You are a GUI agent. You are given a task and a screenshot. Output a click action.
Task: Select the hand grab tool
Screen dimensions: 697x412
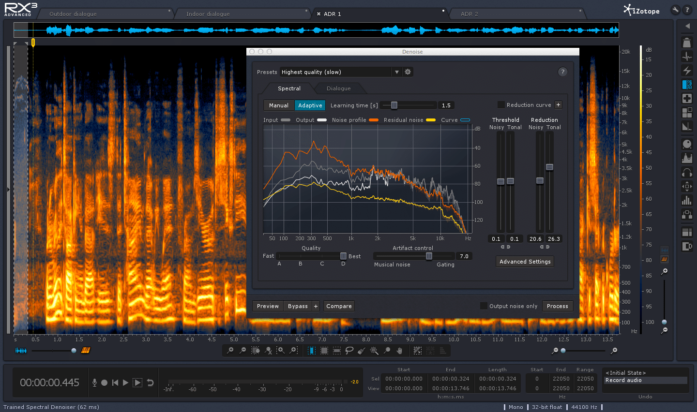(399, 351)
